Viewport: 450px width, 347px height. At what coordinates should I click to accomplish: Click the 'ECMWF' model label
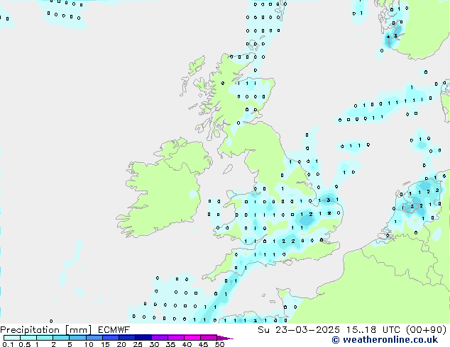[114, 330]
